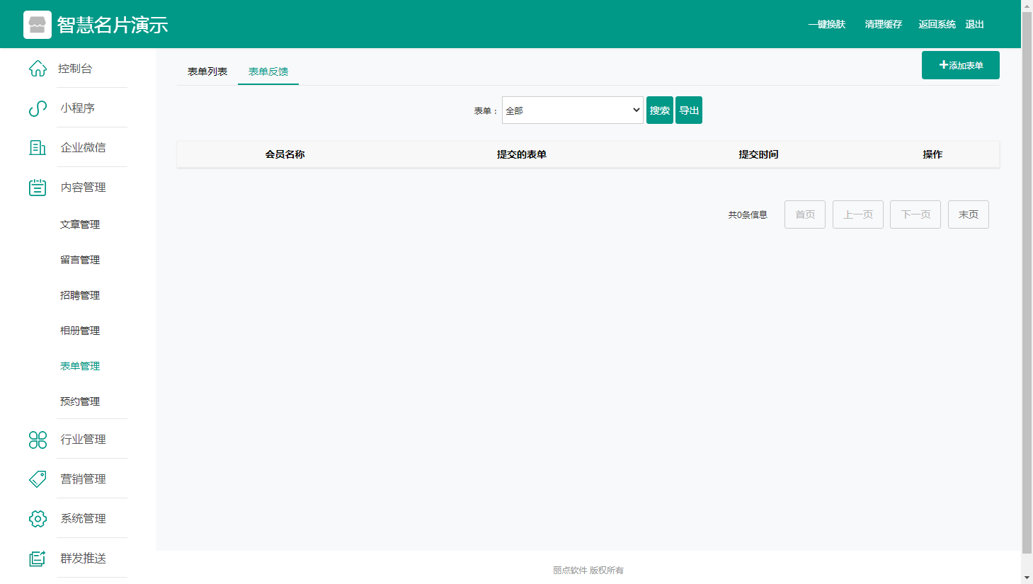Click the 添加表单 button
This screenshot has height=584, width=1033.
[961, 65]
